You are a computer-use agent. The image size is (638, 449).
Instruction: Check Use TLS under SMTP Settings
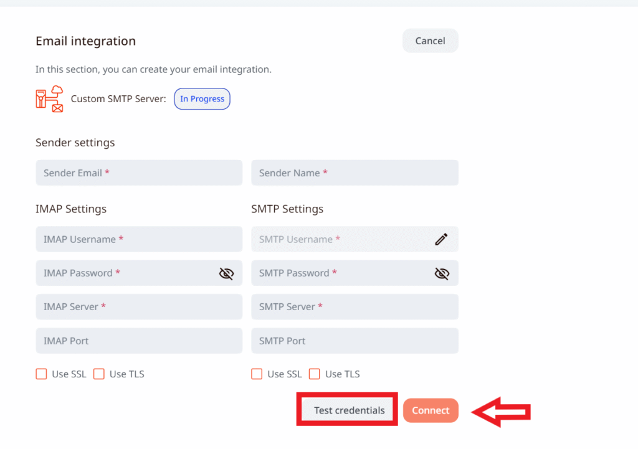tap(315, 374)
